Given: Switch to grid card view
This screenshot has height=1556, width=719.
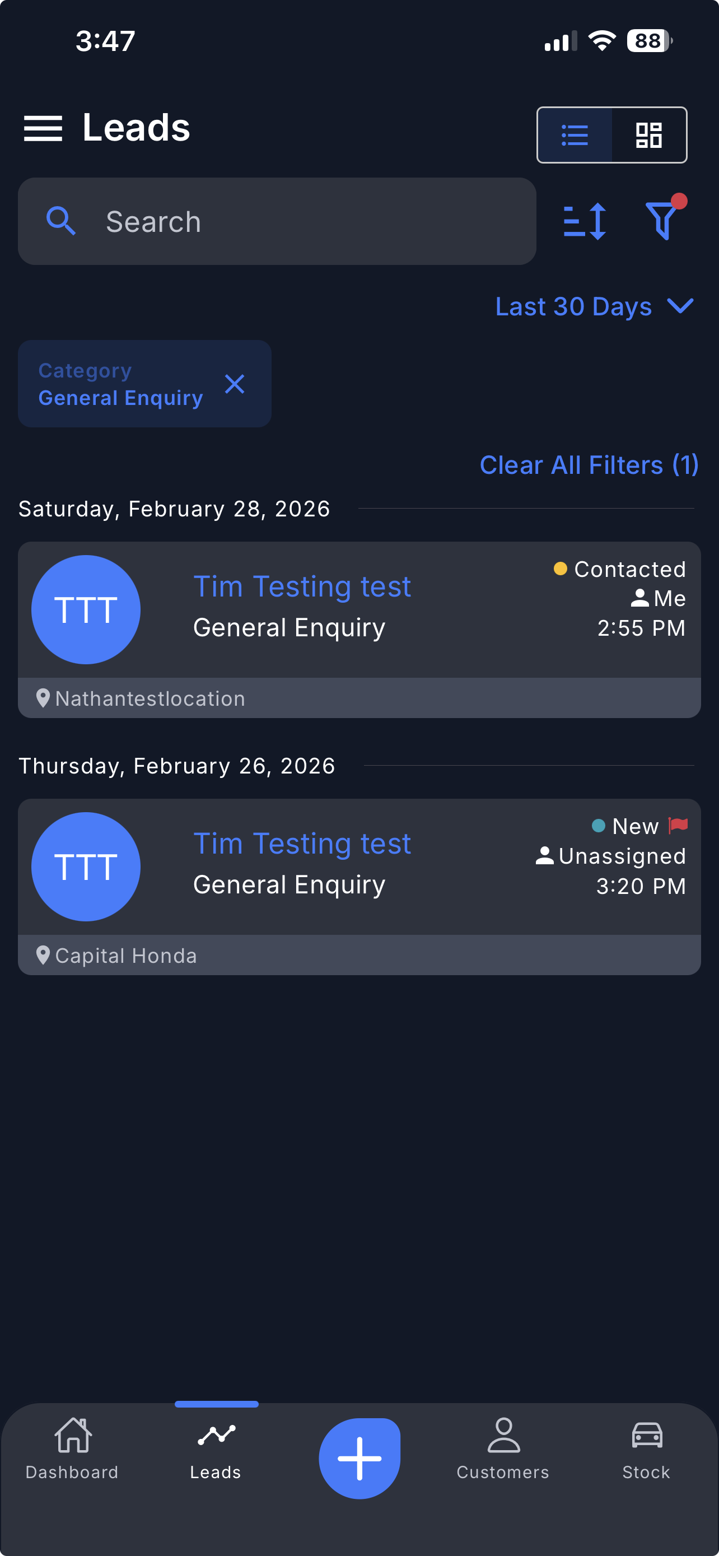Looking at the screenshot, I should (x=649, y=134).
